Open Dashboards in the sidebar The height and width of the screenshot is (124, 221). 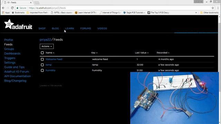pyautogui.click(x=12, y=53)
